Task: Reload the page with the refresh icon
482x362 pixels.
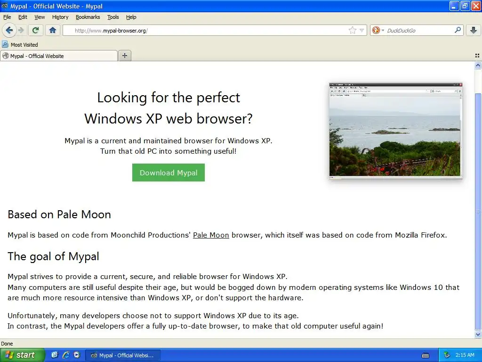Action: pos(35,30)
